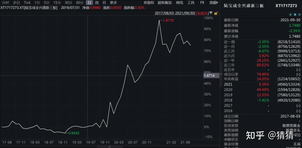The image size is (302, 148).
Task: Click the » panel splitter arrow
Action: click(221, 74)
